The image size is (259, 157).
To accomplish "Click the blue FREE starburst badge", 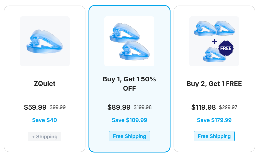I will tap(226, 48).
